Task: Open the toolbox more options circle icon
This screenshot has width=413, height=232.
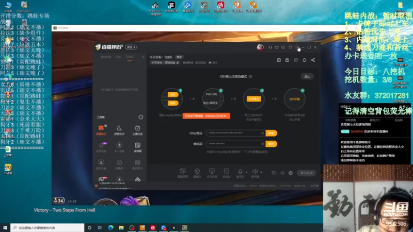Action: (x=140, y=117)
